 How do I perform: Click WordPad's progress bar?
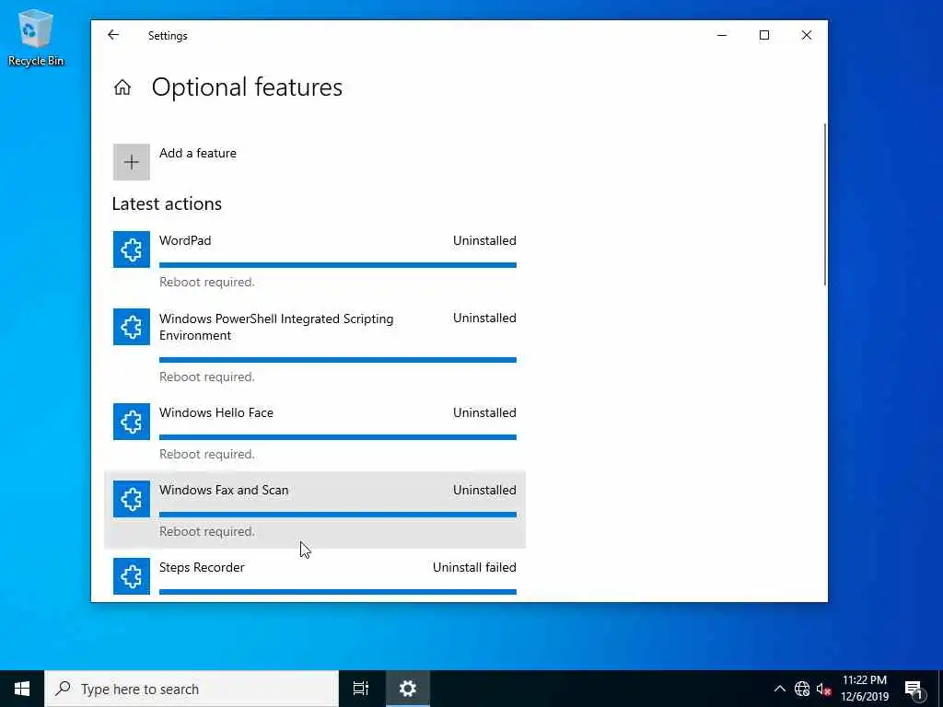pyautogui.click(x=338, y=265)
